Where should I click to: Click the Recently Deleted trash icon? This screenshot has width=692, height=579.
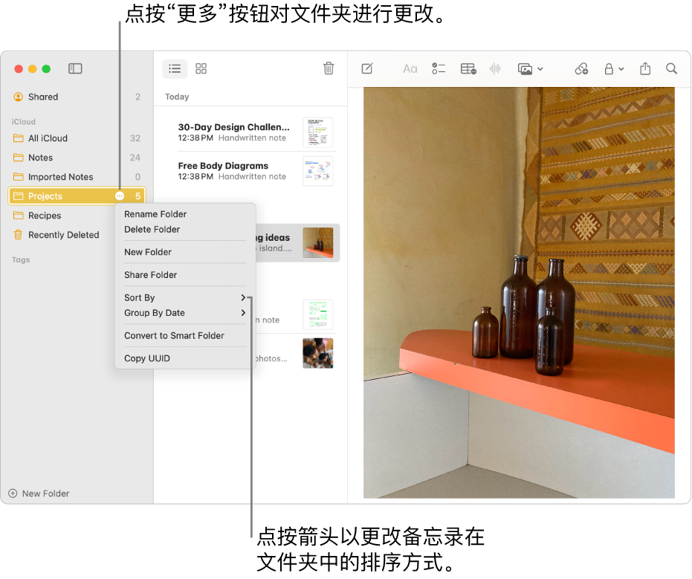(x=18, y=235)
